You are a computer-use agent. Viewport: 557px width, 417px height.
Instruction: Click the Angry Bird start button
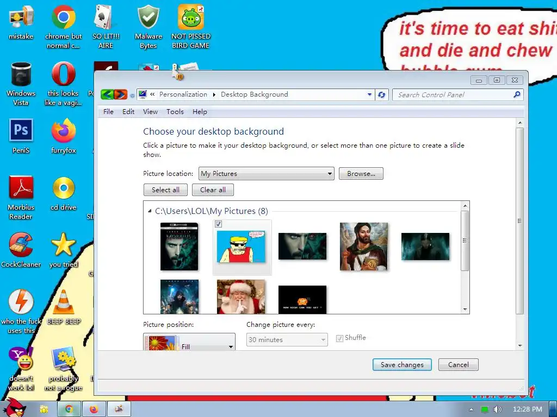(x=14, y=408)
